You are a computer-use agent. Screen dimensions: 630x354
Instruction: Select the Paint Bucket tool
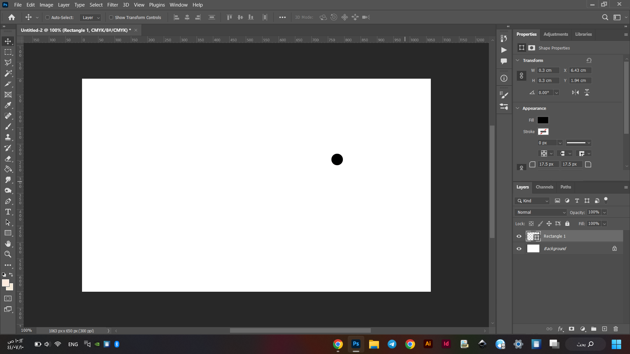(8, 169)
